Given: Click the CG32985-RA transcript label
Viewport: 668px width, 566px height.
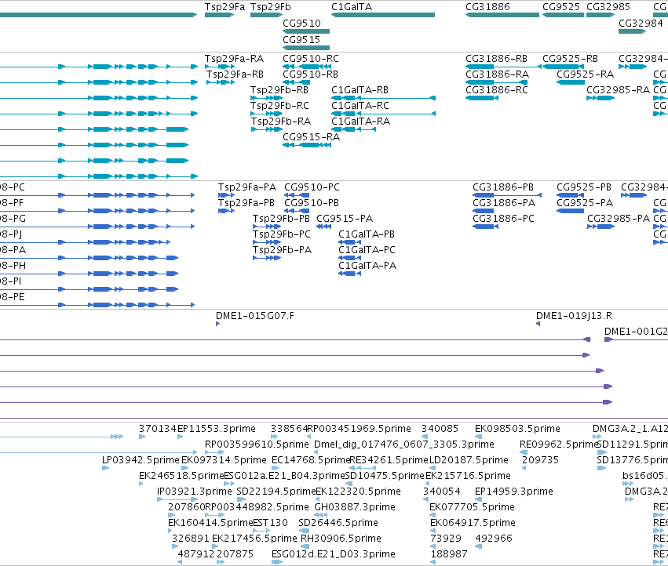Looking at the screenshot, I should (x=619, y=90).
